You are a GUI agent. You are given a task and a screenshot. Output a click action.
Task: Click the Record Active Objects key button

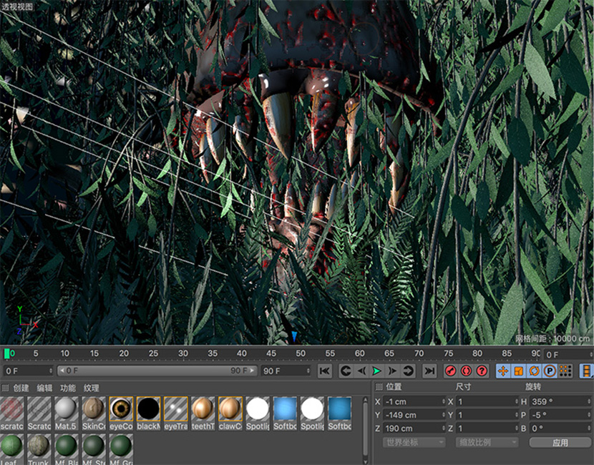point(450,371)
